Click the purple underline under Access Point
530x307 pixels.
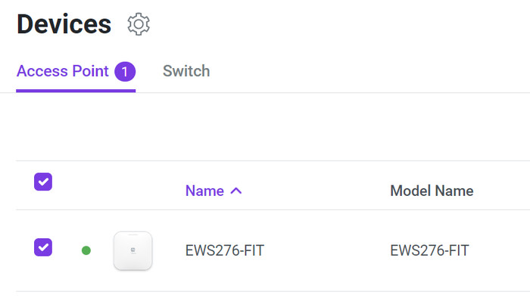pos(76,91)
